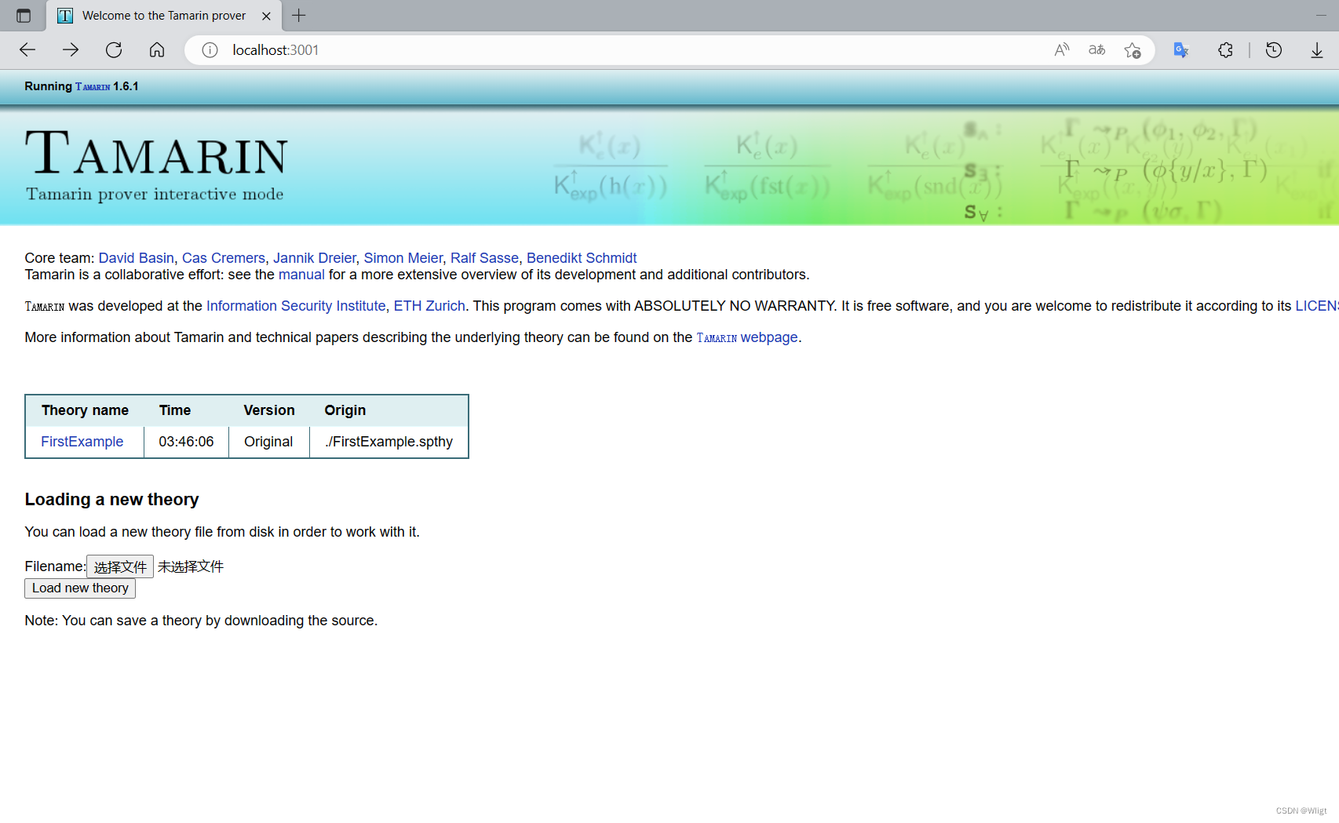Screen dimensions: 1339x823
Task: Open the read aloud icon
Action: 1062,50
